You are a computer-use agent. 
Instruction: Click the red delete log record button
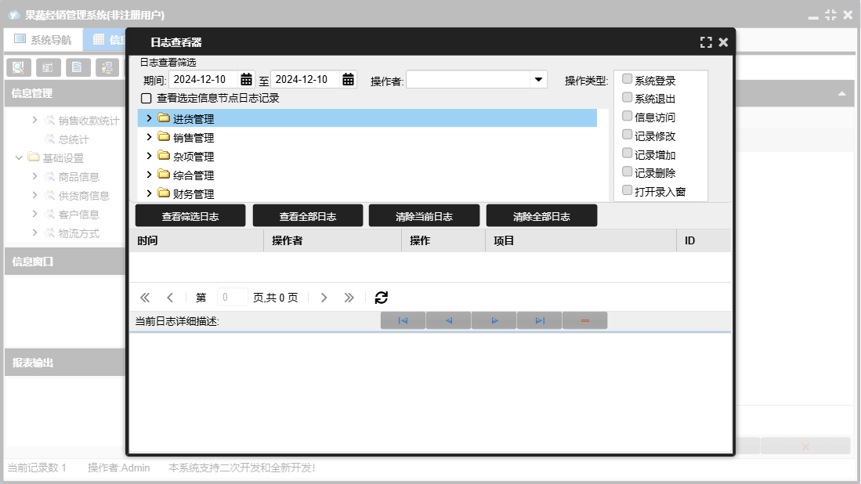[x=585, y=320]
